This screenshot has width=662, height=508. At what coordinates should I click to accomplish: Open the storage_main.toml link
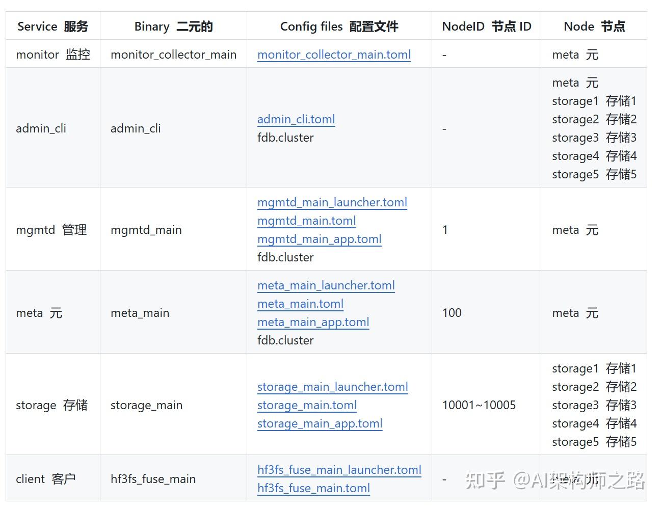306,405
